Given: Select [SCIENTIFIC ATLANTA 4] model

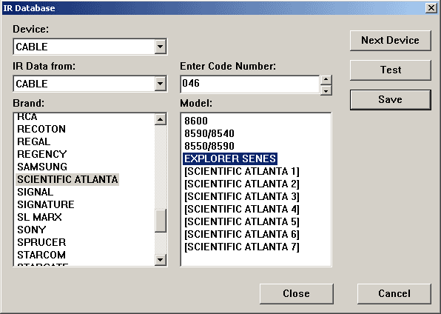Looking at the screenshot, I should (242, 209).
